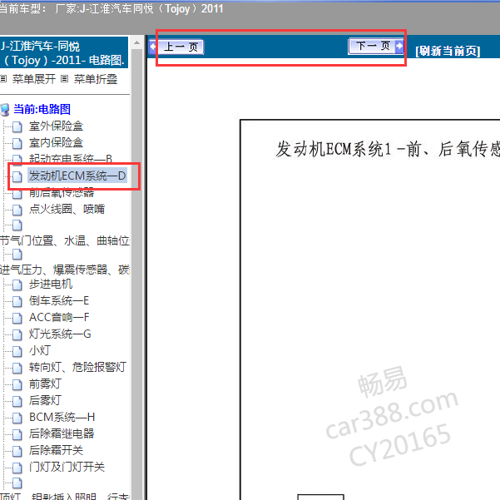Click computer icon beside 当前:电路图

[x=5, y=109]
